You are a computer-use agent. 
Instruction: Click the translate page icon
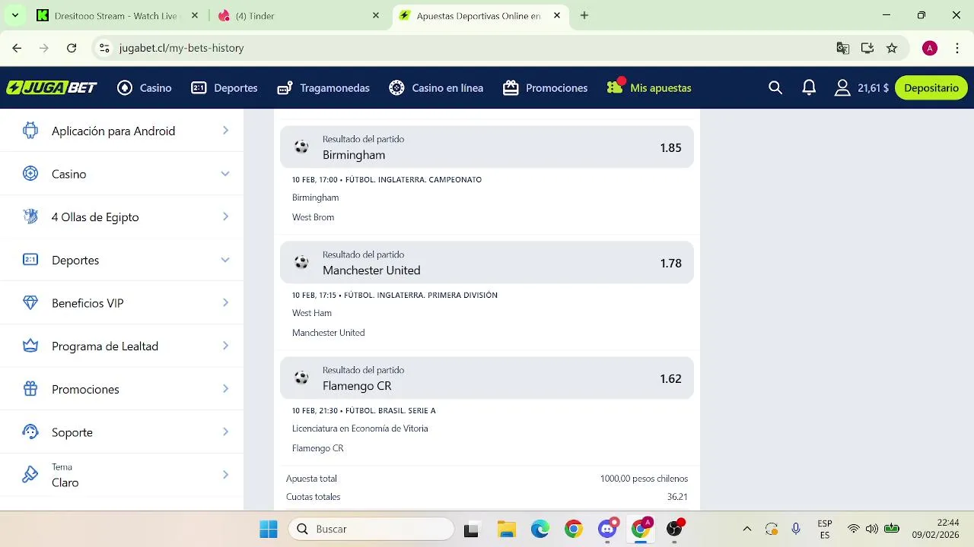[842, 48]
